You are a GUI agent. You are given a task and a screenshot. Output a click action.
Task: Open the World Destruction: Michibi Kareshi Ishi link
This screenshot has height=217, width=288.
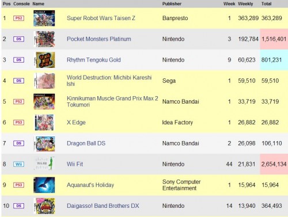109,81
